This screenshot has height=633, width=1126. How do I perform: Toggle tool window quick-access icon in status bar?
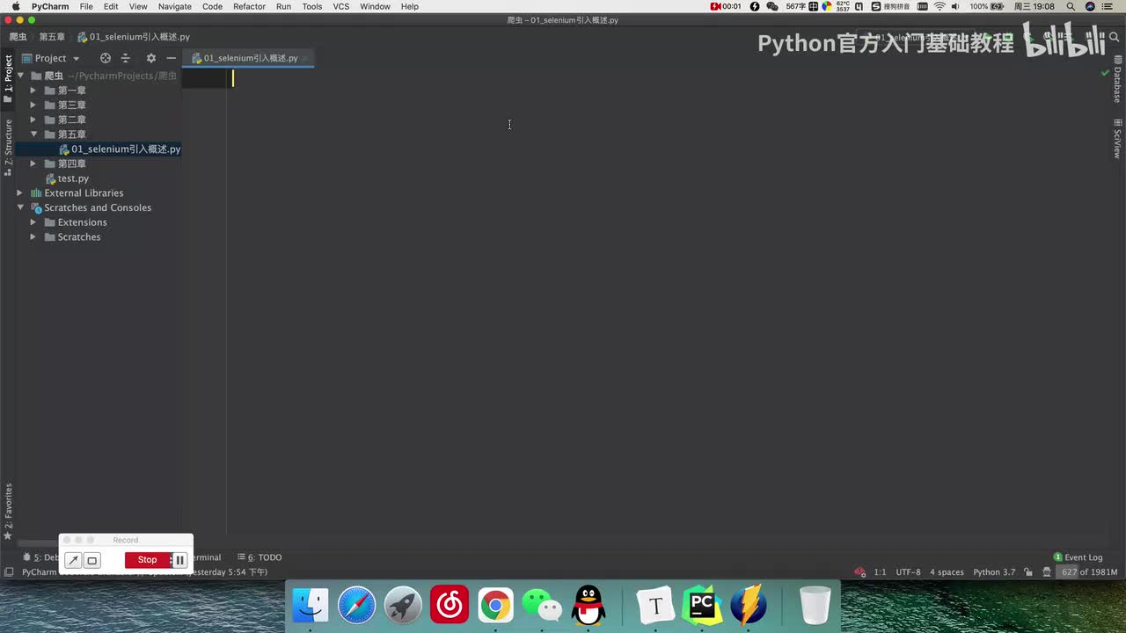(x=8, y=572)
